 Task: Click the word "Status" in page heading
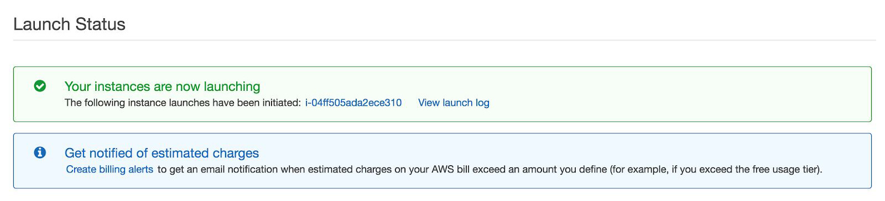click(100, 24)
